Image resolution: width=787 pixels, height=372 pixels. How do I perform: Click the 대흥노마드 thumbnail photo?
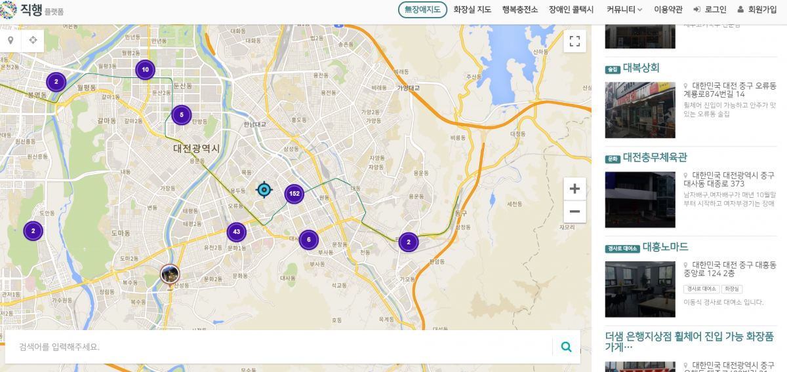coord(640,289)
